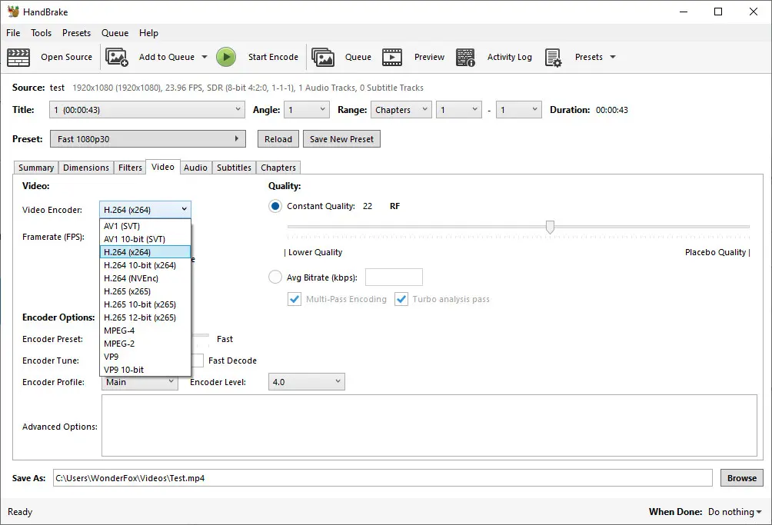The image size is (772, 525).
Task: Click the green Start Encode play icon
Action: pyautogui.click(x=226, y=57)
